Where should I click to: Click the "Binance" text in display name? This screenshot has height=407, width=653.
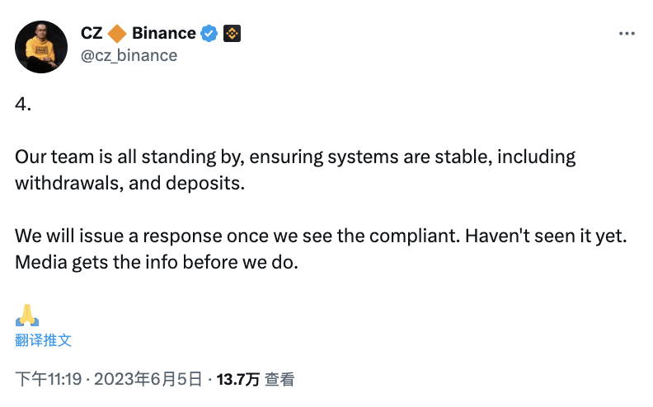coord(164,33)
